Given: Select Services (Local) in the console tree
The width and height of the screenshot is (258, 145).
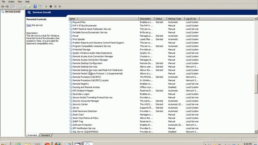Looking at the screenshot, I should tap(12, 12).
